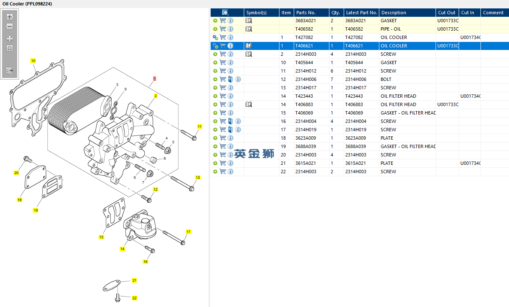Viewport: 509px width, 307px height.
Task: Click the symbol icon for part 3683A021
Action: tap(249, 21)
